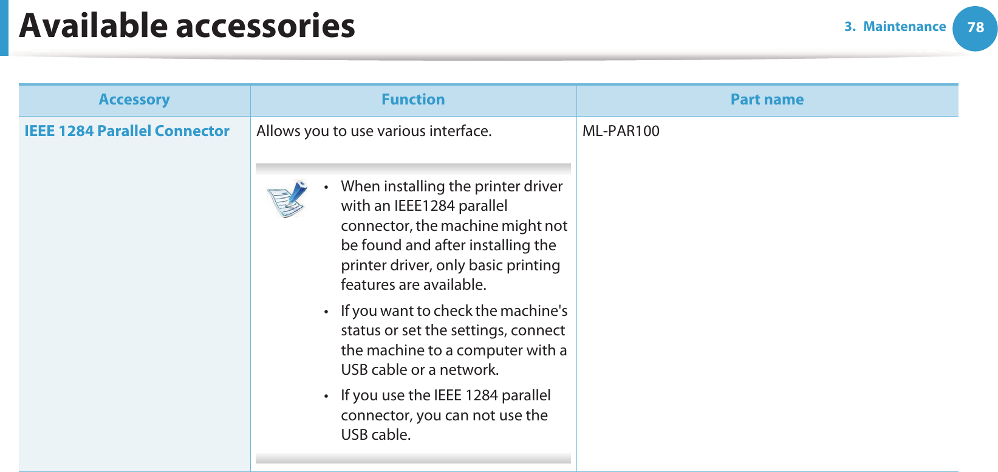The width and height of the screenshot is (998, 472).
Task: Click the ML-PAR100 part name text
Action: point(621,131)
